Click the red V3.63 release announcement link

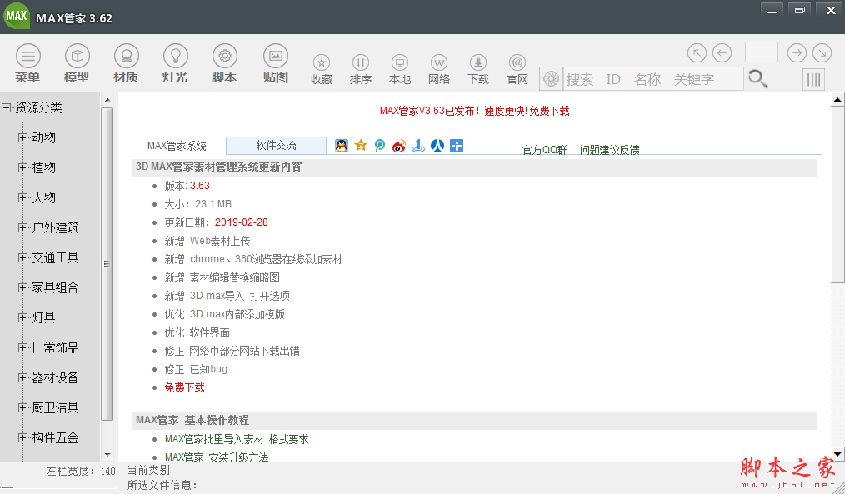[474, 111]
